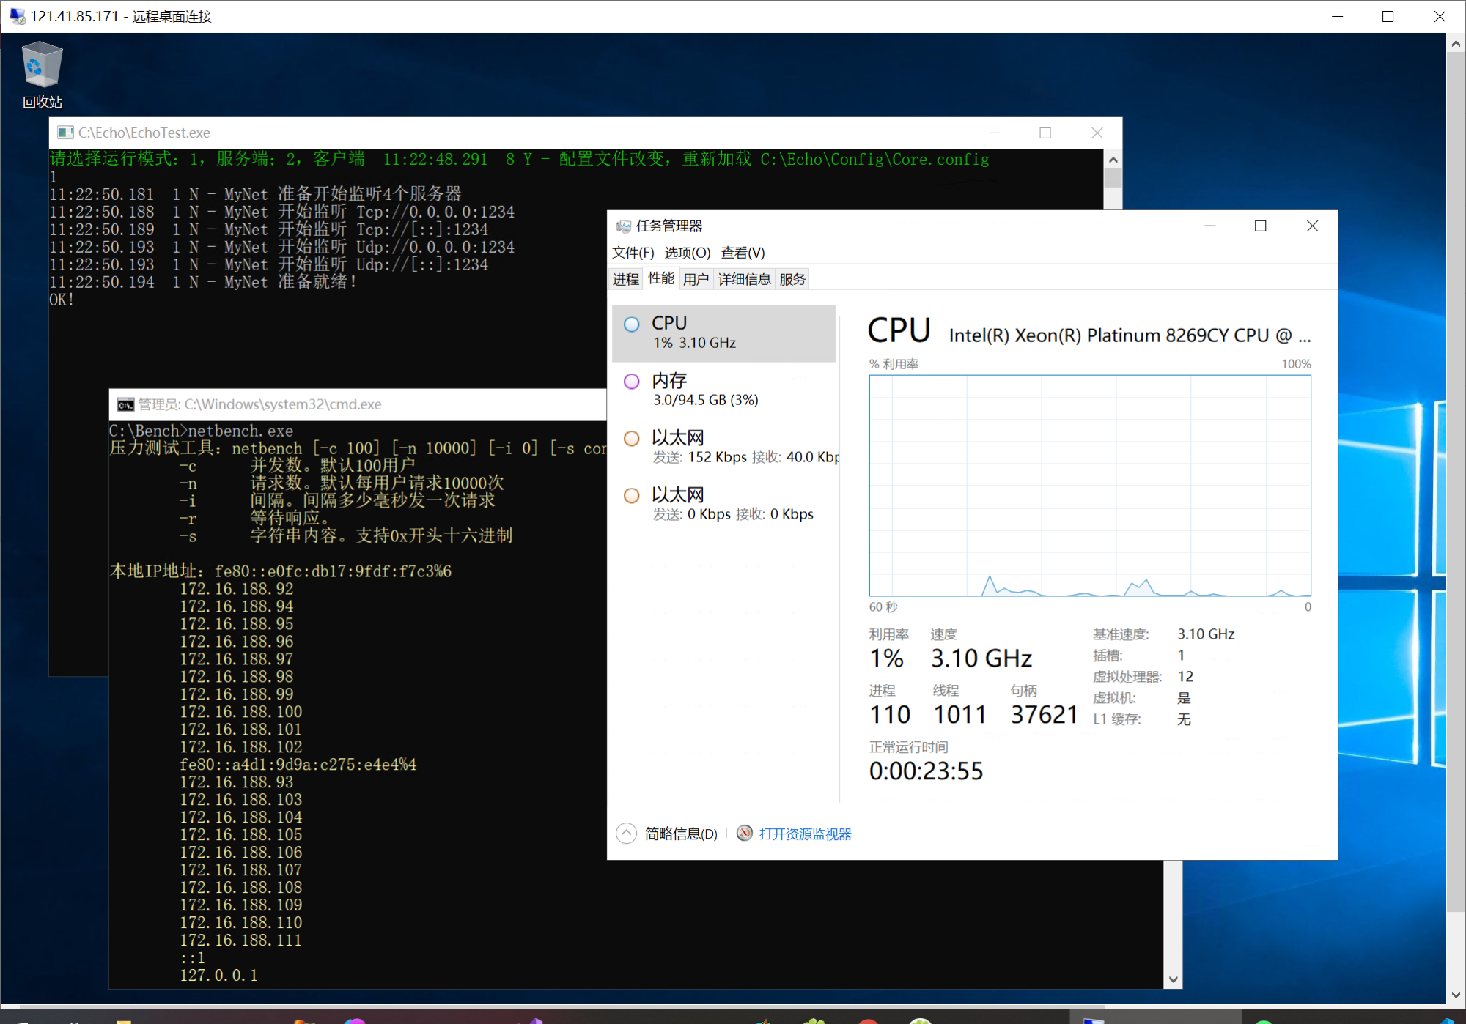Click the cmd.exe window title bar
Image resolution: width=1466 pixels, height=1024 pixels.
coord(358,404)
